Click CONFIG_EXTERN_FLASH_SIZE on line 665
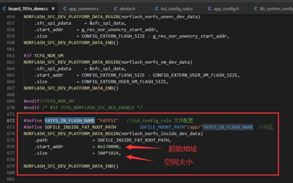The width and height of the screenshot is (293, 183). tap(113, 75)
